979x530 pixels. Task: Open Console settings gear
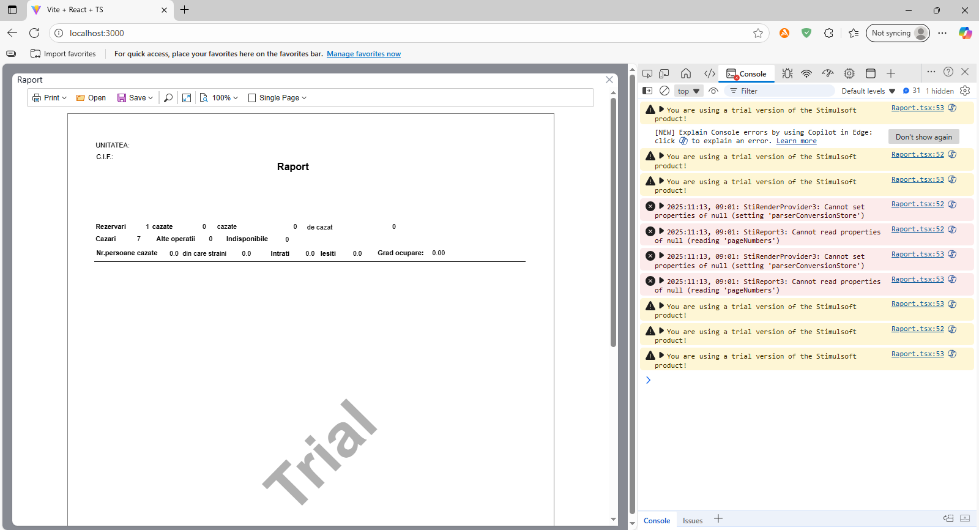click(x=965, y=91)
